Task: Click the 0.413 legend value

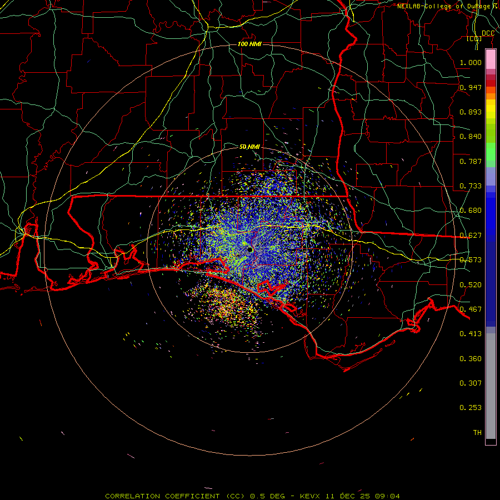Action: click(x=471, y=333)
